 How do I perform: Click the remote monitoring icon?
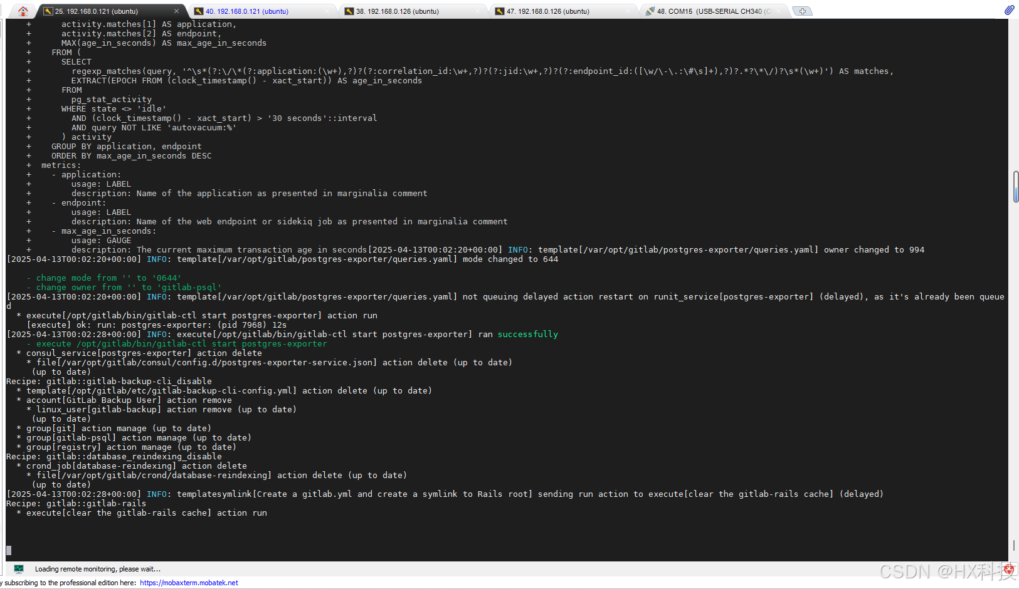pos(19,569)
